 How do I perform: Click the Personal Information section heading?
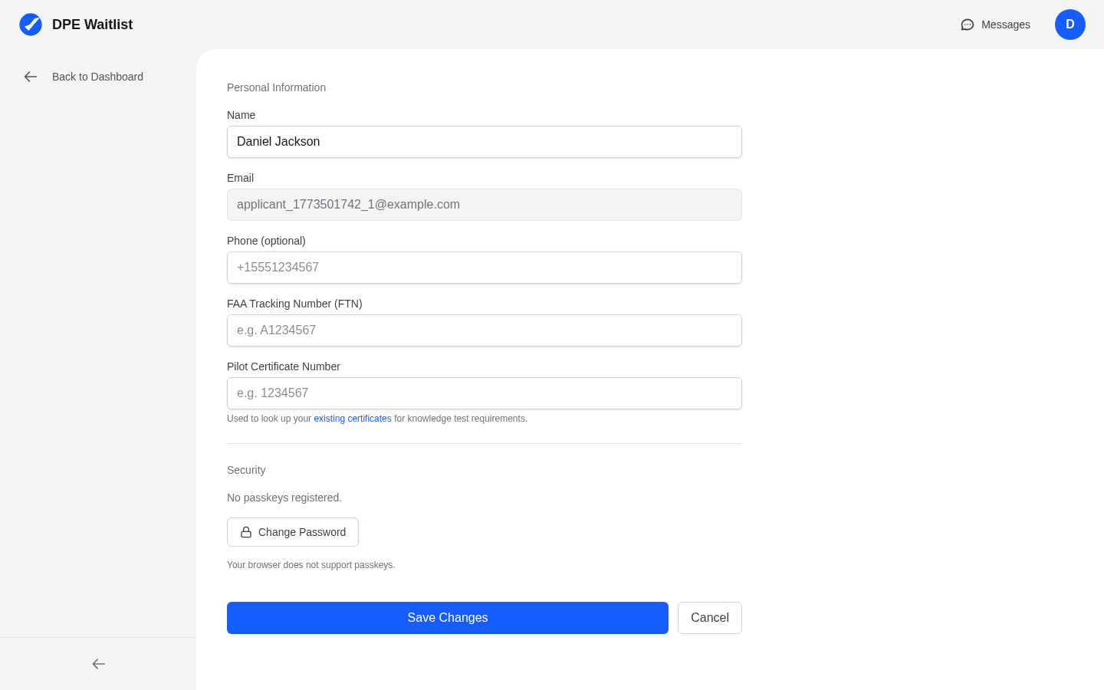(x=276, y=87)
